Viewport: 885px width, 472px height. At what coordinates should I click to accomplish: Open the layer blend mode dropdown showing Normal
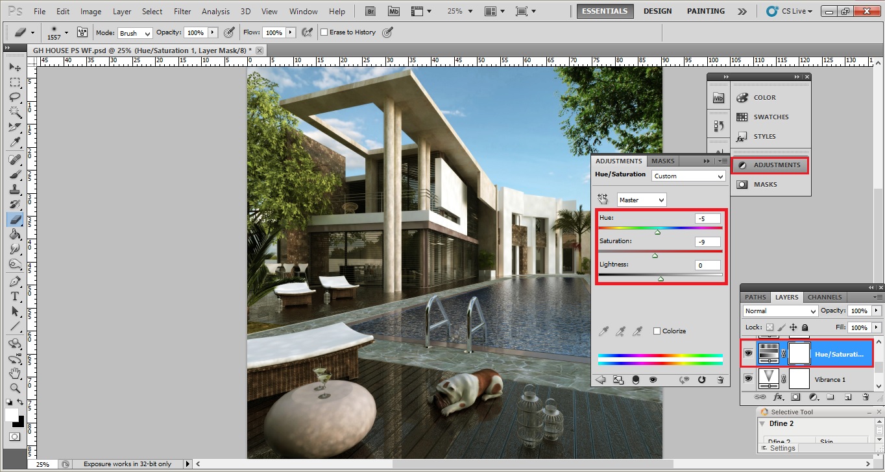(779, 311)
